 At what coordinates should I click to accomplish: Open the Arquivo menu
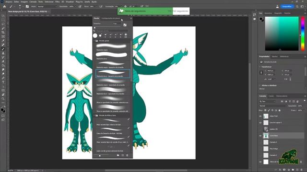[9, 2]
